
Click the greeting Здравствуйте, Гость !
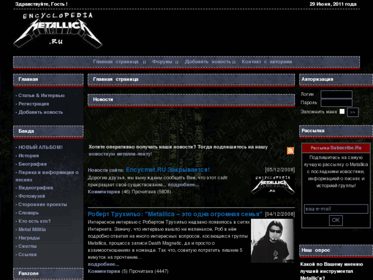pos(41,4)
